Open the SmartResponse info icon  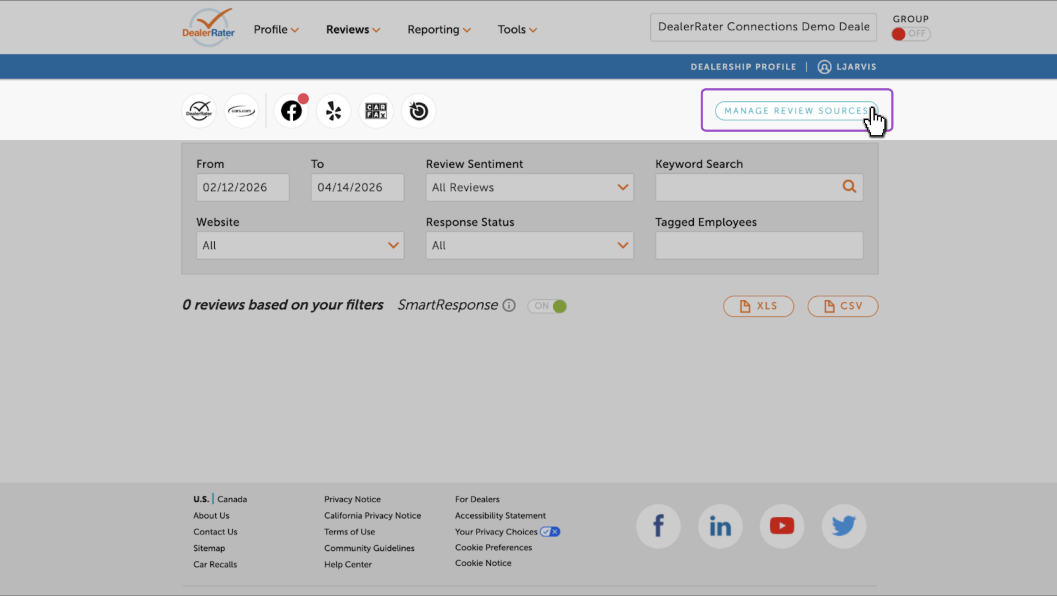click(509, 305)
